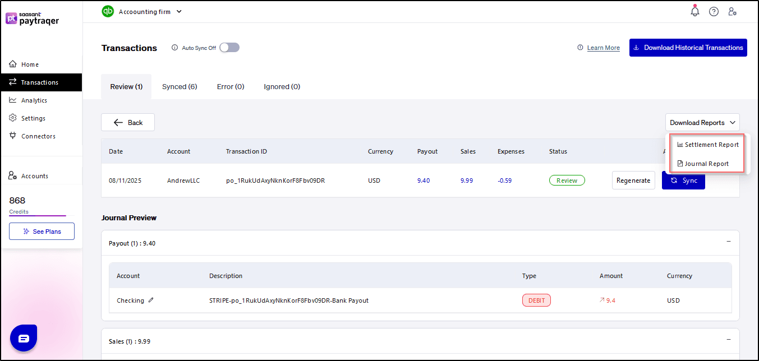
Task: Edit the Checking account with the pencil icon
Action: pos(151,300)
